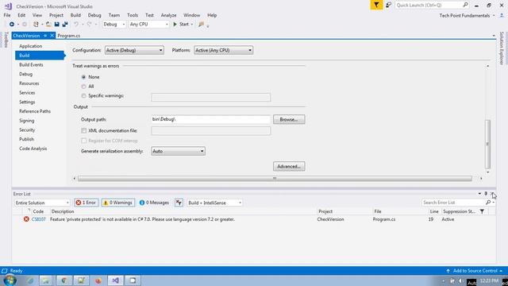The height and width of the screenshot is (286, 508).
Task: Pin the CheckVersion tab
Action: [45, 36]
